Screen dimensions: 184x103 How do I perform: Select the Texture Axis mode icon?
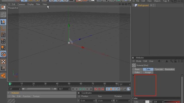3,68
